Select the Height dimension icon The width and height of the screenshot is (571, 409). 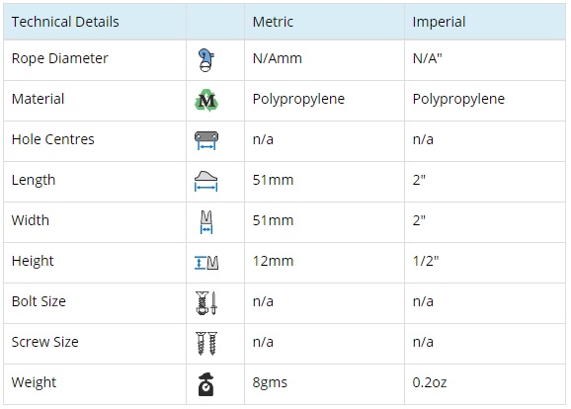point(206,263)
